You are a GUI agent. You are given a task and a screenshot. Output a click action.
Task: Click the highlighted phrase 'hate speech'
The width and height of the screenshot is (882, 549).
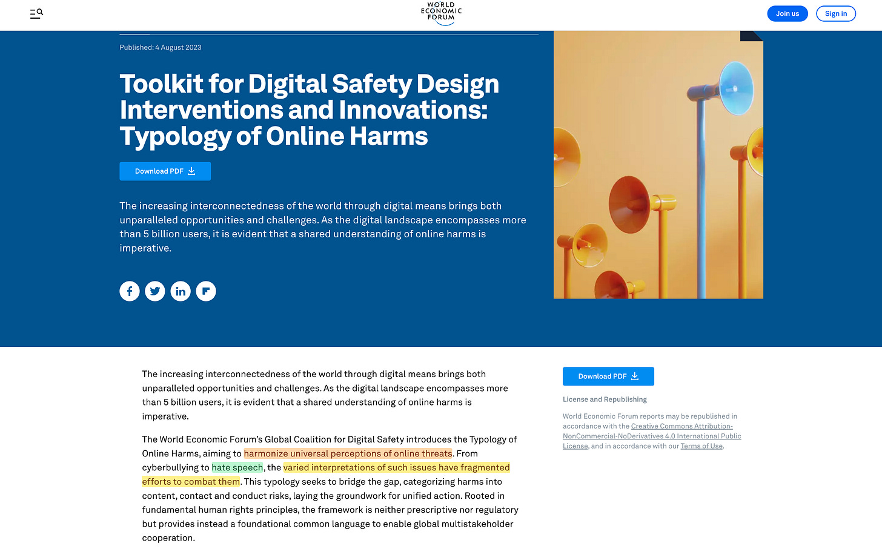(237, 468)
